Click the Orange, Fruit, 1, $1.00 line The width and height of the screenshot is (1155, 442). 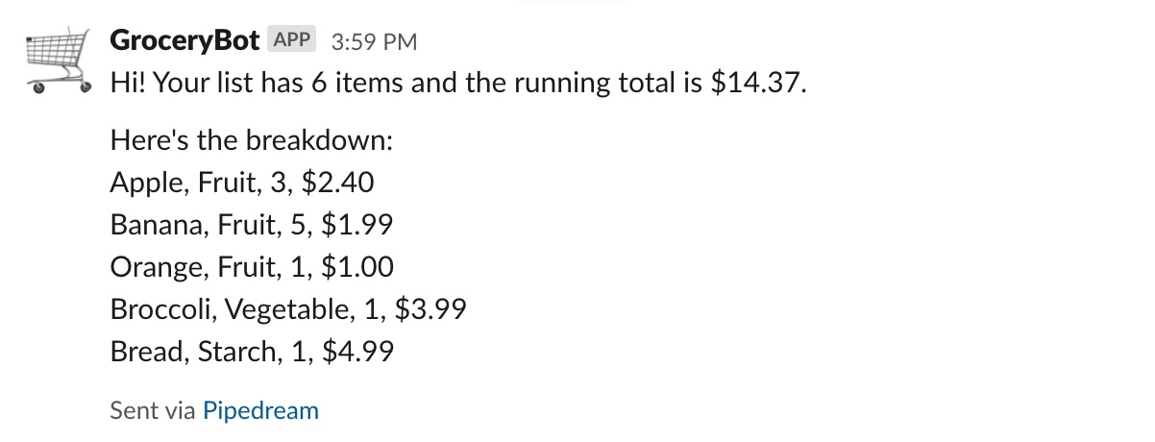click(x=252, y=267)
